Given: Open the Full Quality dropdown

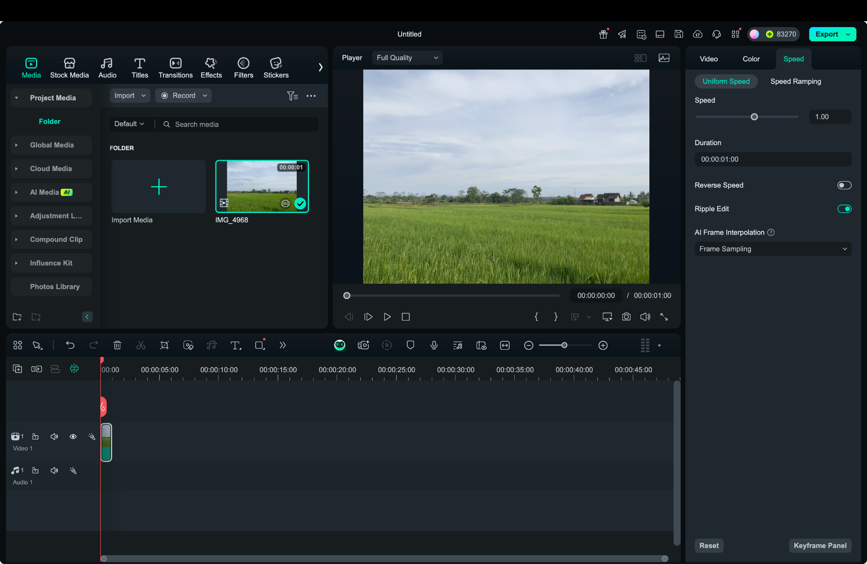Looking at the screenshot, I should point(407,58).
